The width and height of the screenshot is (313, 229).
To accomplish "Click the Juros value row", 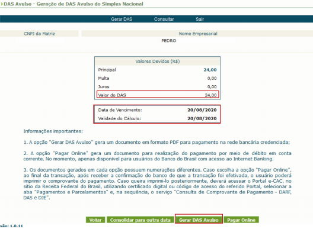I will [158, 87].
